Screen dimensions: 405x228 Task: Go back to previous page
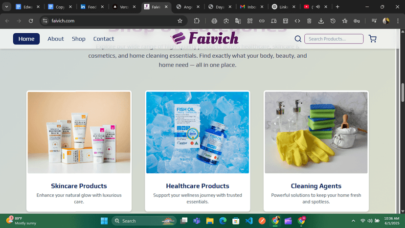[7, 21]
